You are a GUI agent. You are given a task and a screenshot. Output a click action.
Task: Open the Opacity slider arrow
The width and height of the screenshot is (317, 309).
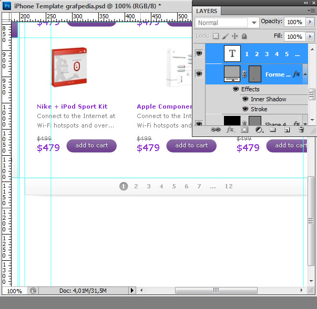coord(310,22)
